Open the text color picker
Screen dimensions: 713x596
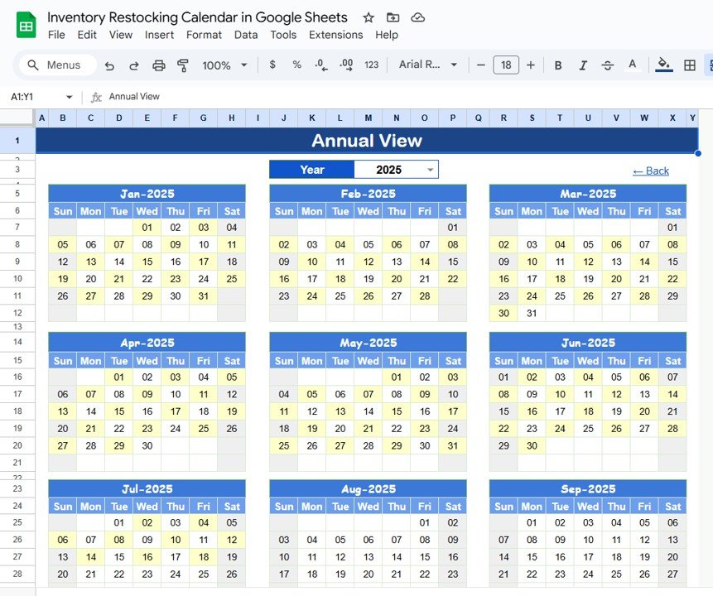pos(632,65)
